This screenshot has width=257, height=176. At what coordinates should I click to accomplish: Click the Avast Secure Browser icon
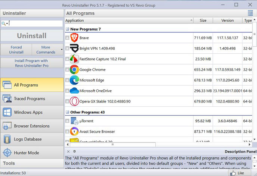[74, 132]
